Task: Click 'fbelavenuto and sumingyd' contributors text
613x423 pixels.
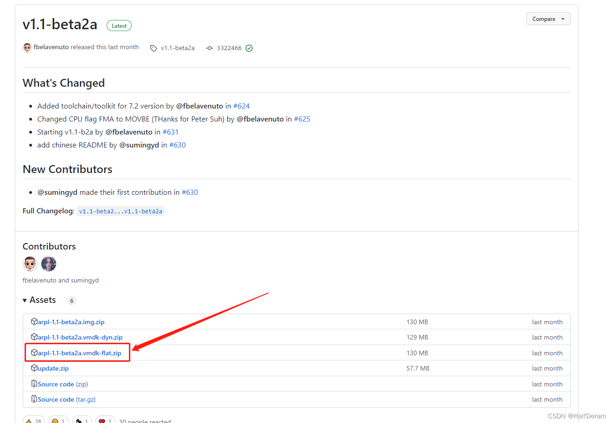Action: (x=61, y=280)
